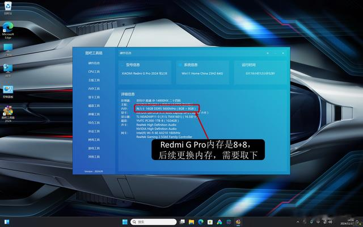Image resolution: width=363 pixels, height=227 pixels.
Task: Click the Realtek High Definition Audio row
Action: tap(157, 125)
